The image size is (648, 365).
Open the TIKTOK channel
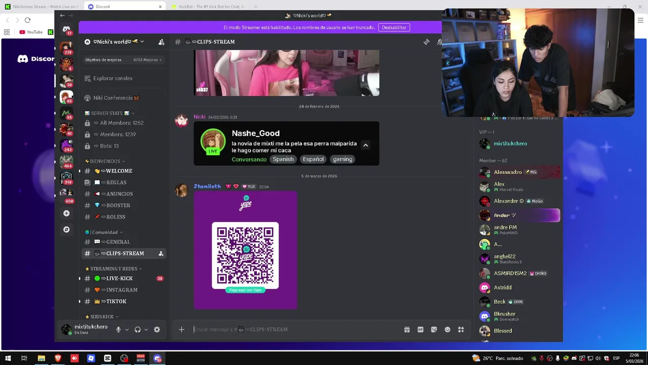(x=124, y=302)
